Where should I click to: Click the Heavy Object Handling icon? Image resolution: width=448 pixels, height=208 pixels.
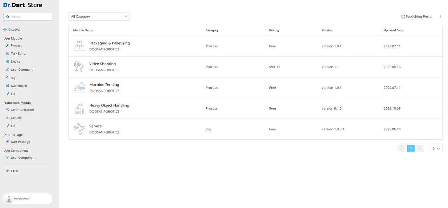pos(79,108)
